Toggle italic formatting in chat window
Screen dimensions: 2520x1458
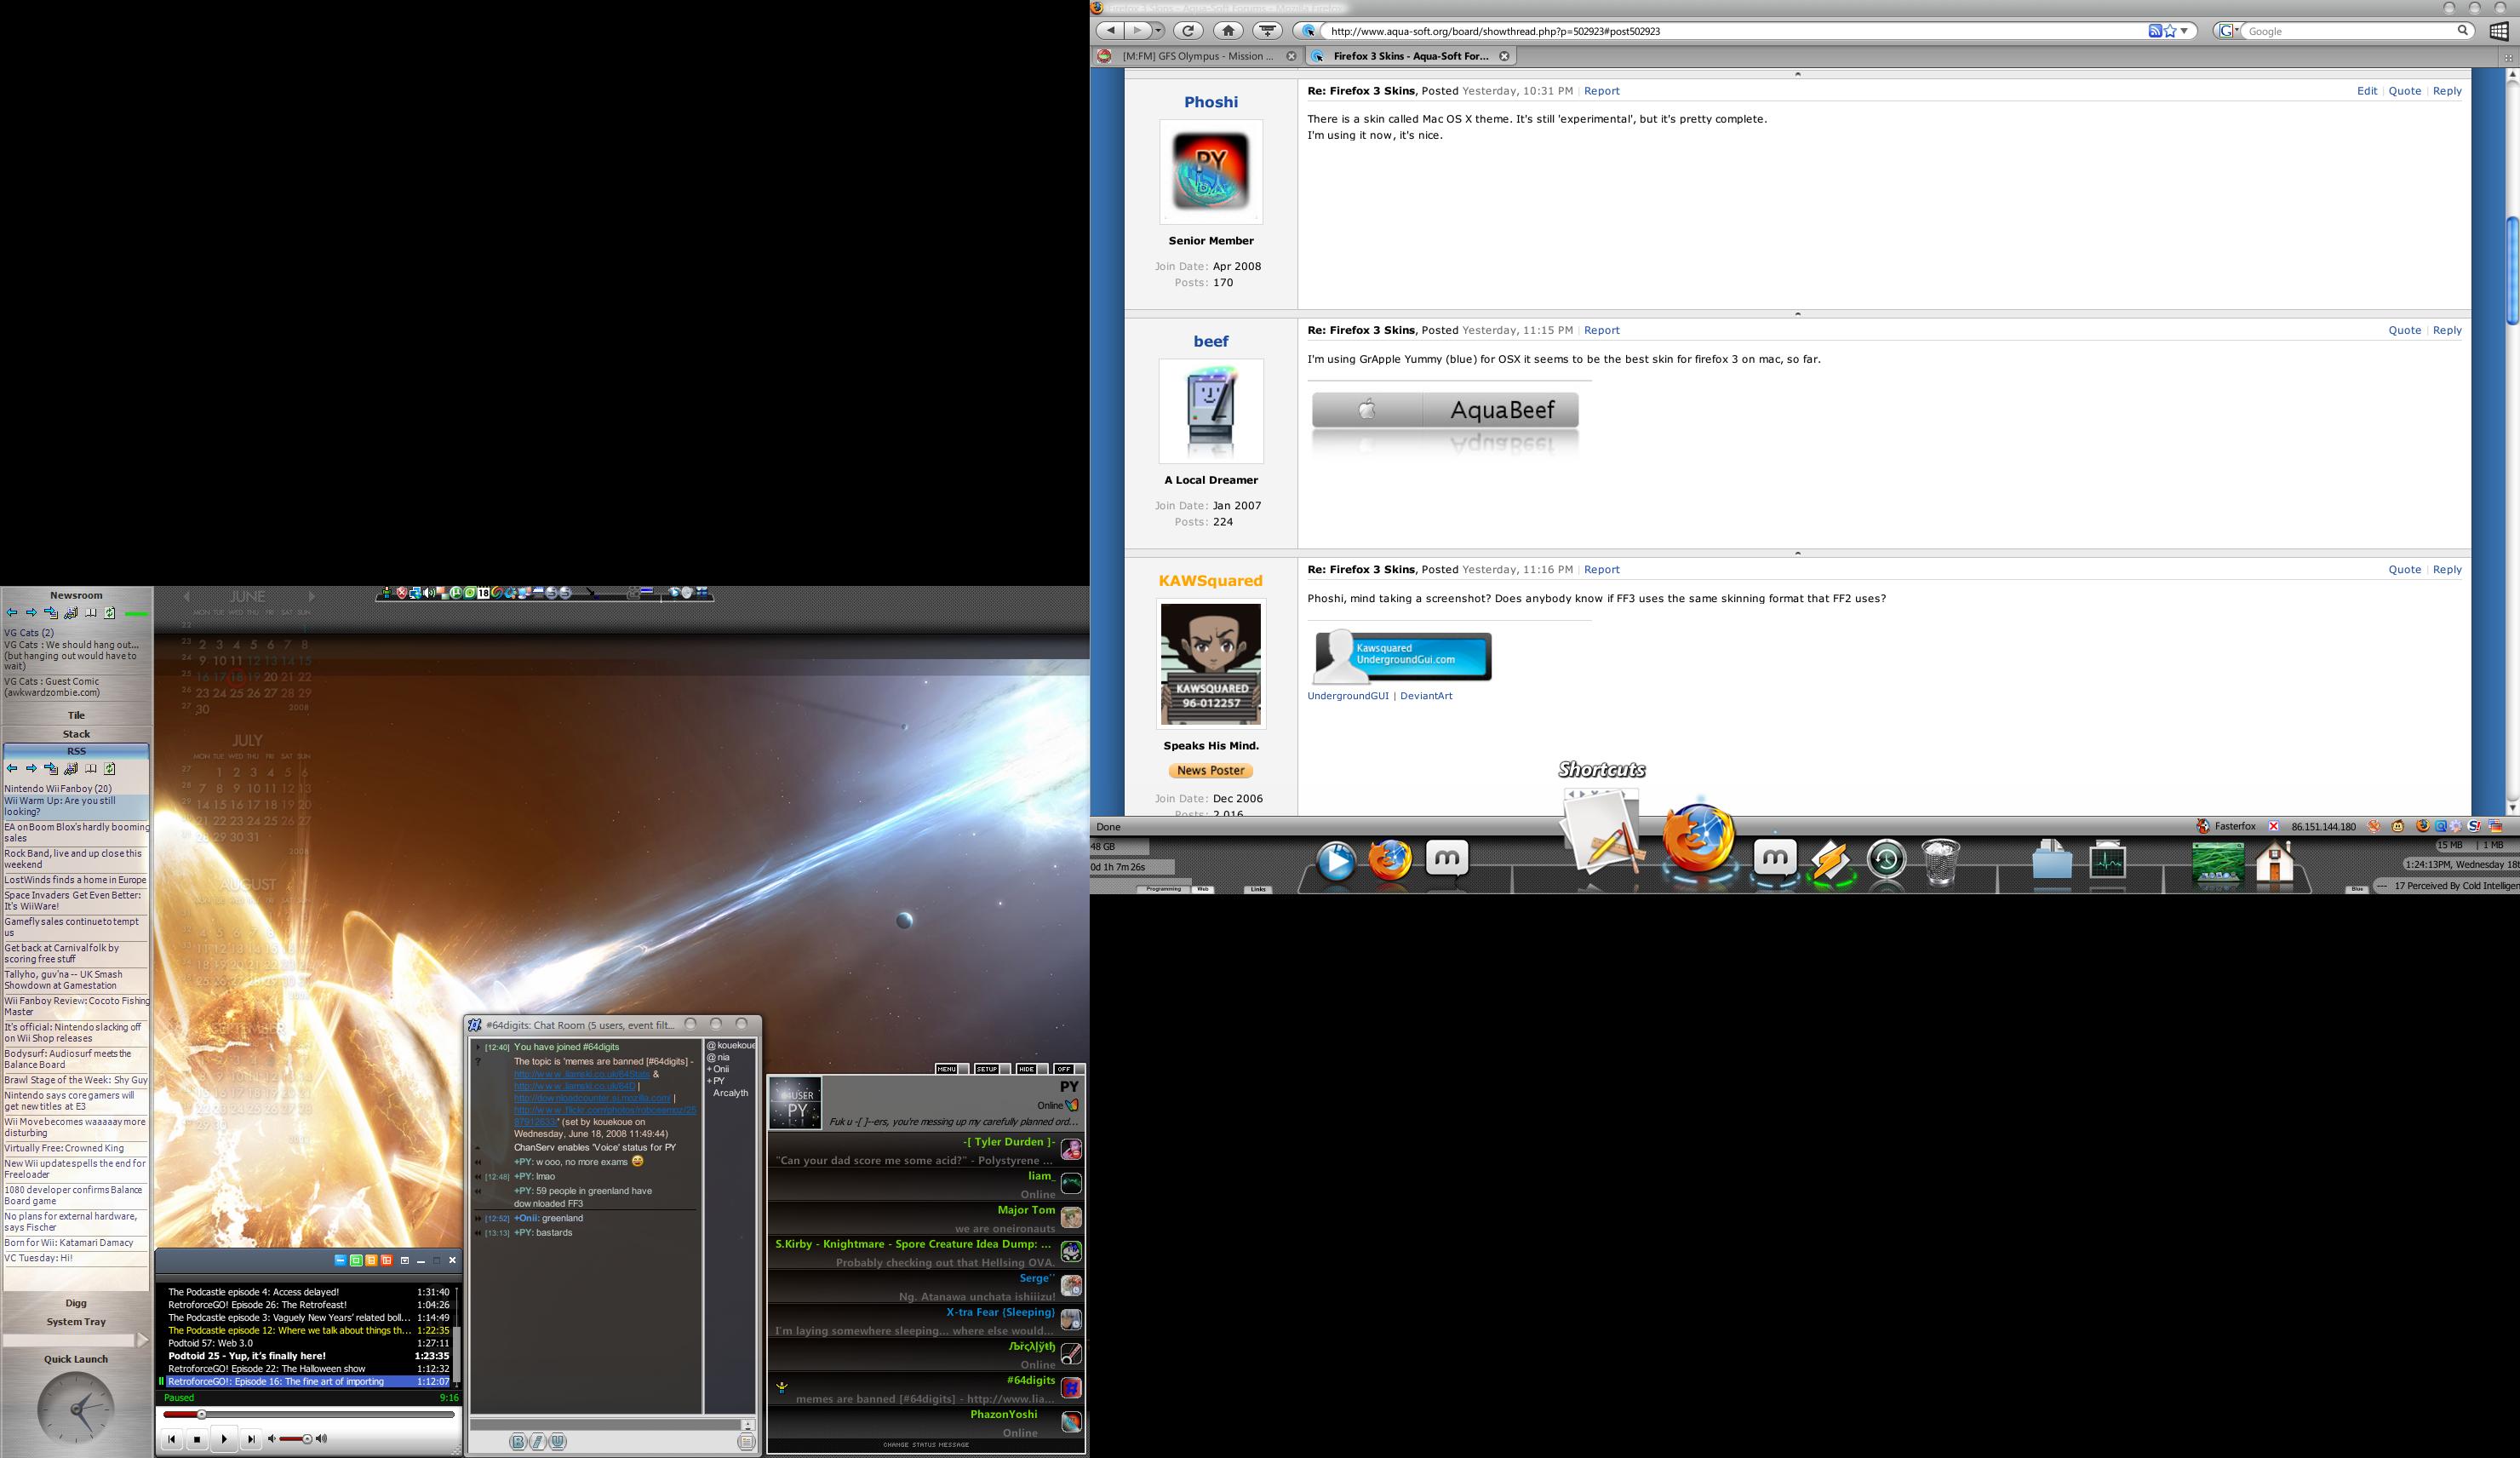pyautogui.click(x=538, y=1441)
